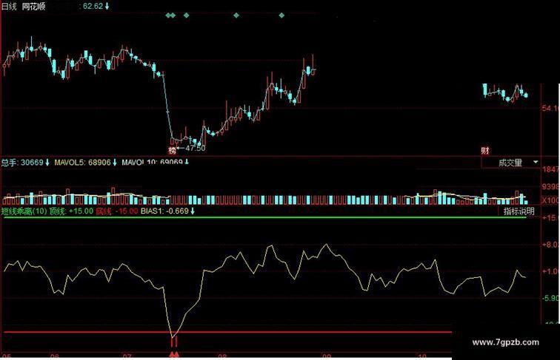Click the 指标说明 button
Viewport: 560px width, 360px height.
(x=519, y=211)
